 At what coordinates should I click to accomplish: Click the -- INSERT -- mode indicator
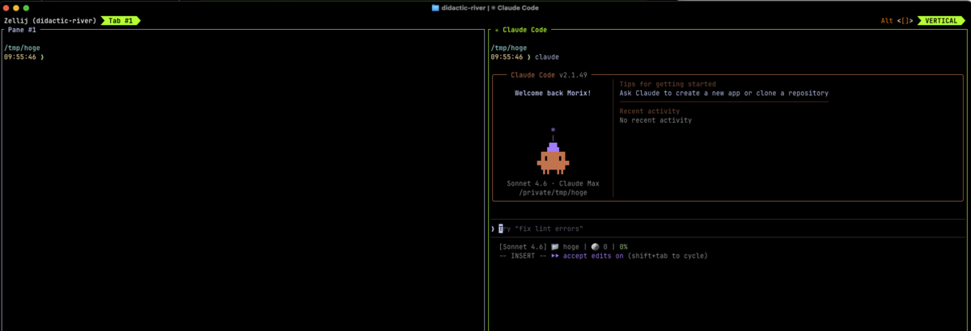(523, 256)
